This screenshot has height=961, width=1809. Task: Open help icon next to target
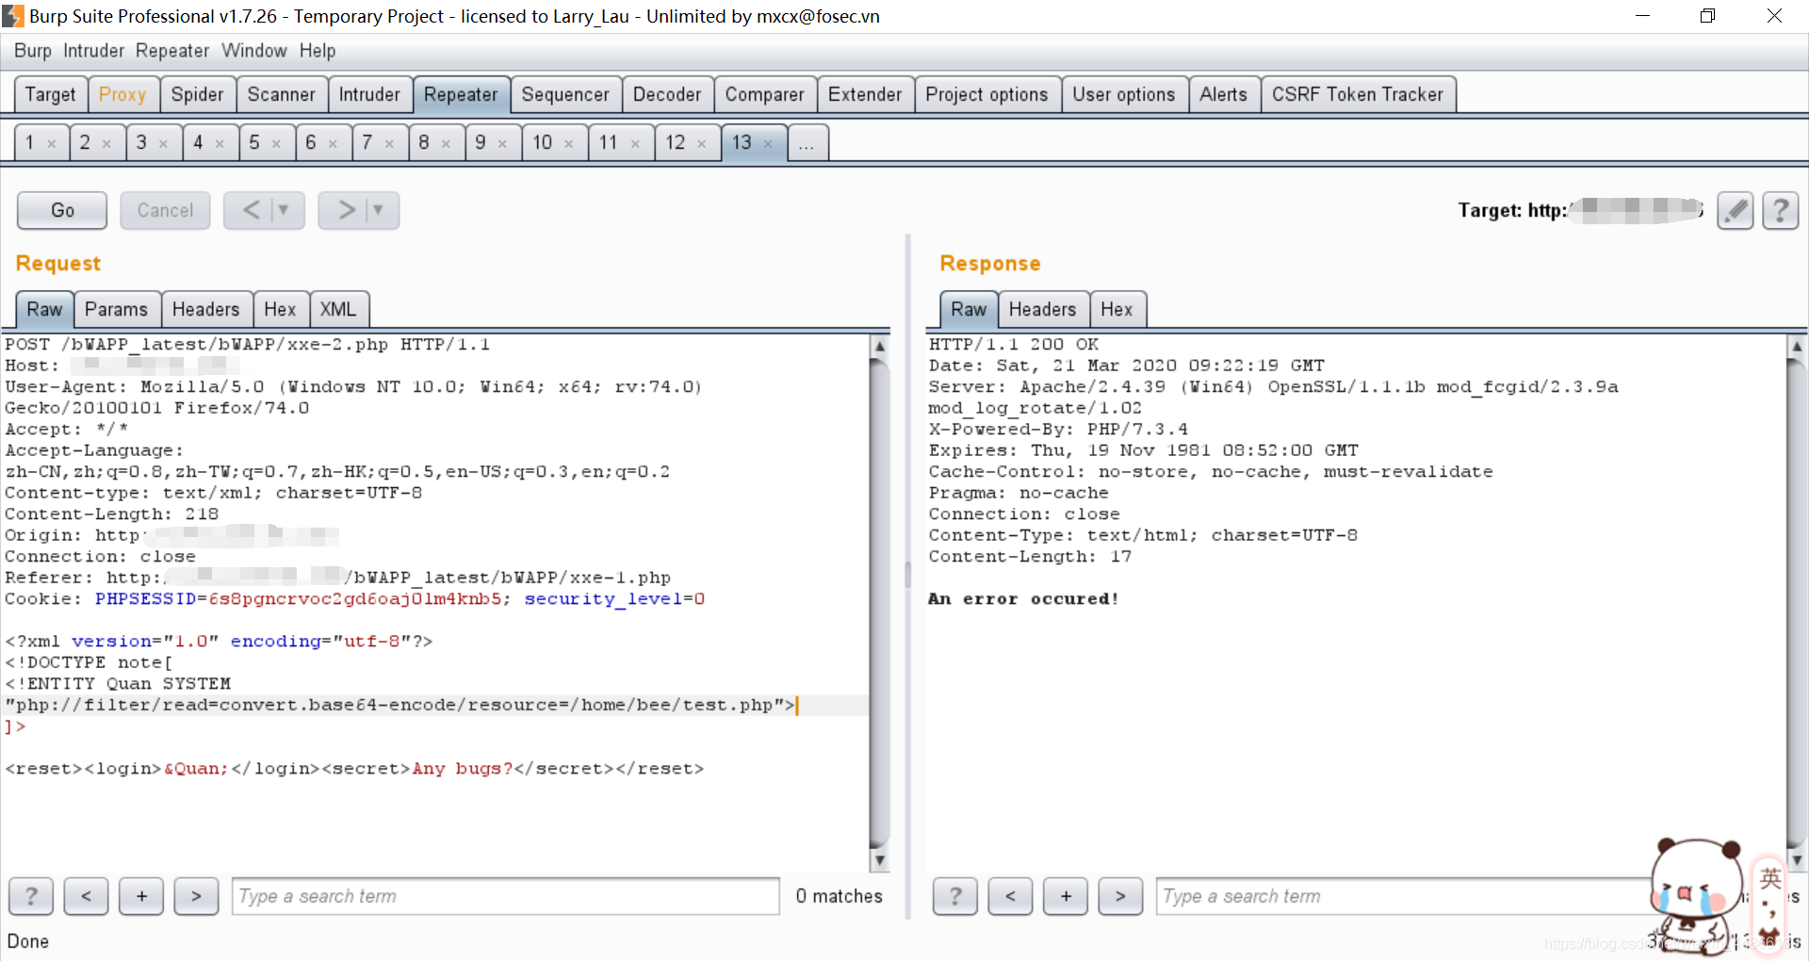[1780, 210]
